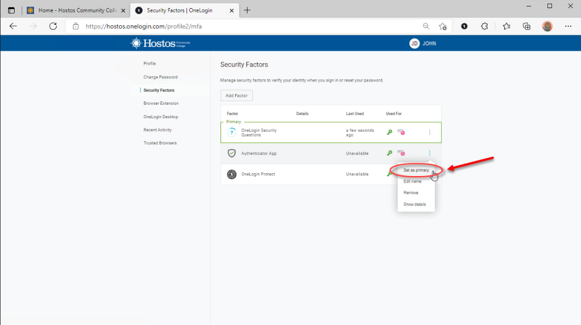Screen dimensions: 581x325
Task: Reload the page with refresh button
Action: pos(53,26)
